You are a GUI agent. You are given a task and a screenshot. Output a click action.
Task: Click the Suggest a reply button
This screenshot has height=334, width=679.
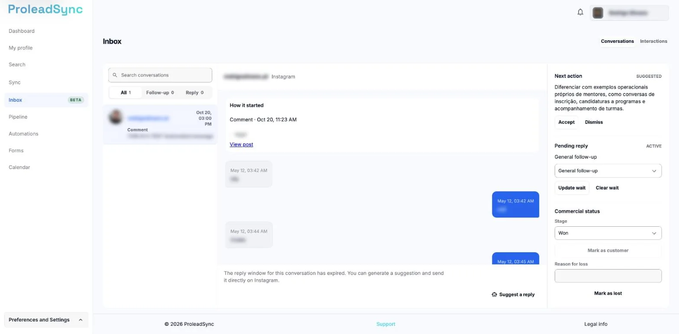513,295
